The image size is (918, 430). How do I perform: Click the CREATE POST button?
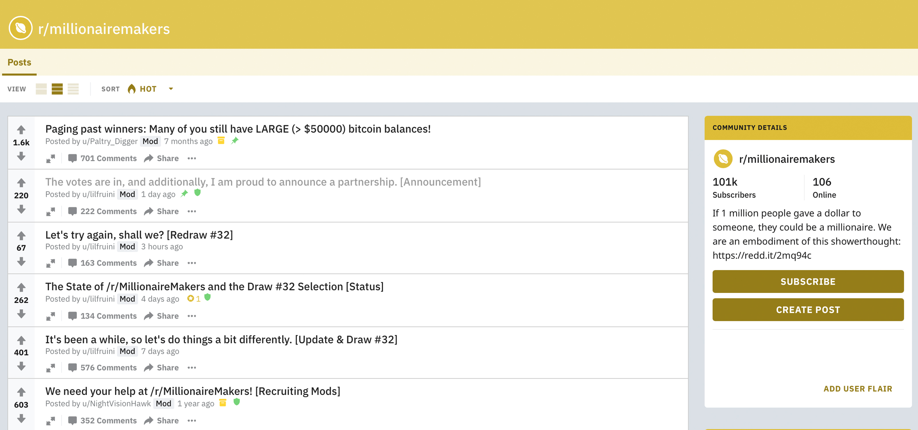808,310
